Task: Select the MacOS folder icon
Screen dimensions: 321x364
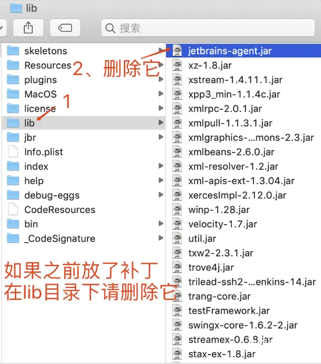Action: [x=13, y=94]
